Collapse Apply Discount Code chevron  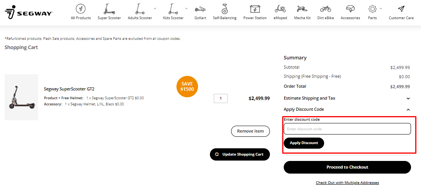point(408,110)
